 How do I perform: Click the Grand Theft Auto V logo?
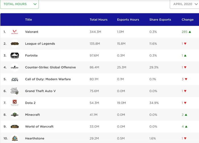tap(14, 91)
